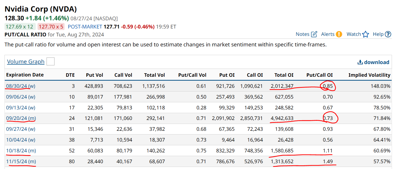Click the Put/Call OI value 1.11
The image size is (393, 169).
tap(328, 151)
